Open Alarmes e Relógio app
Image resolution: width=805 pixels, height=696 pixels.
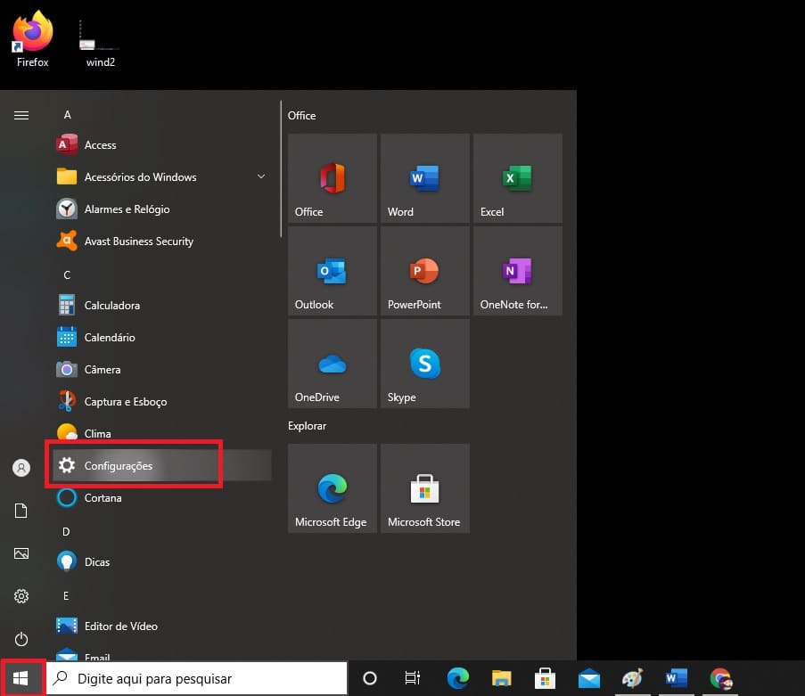[x=160, y=209]
